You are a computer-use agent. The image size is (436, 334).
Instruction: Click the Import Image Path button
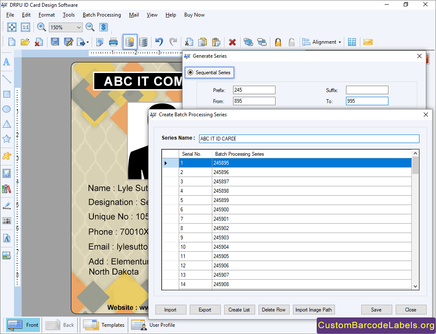pyautogui.click(x=314, y=309)
